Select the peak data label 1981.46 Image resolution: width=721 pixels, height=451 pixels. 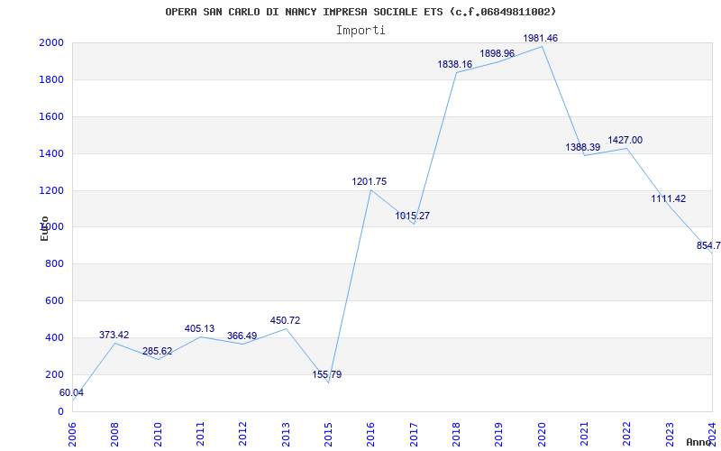point(540,38)
